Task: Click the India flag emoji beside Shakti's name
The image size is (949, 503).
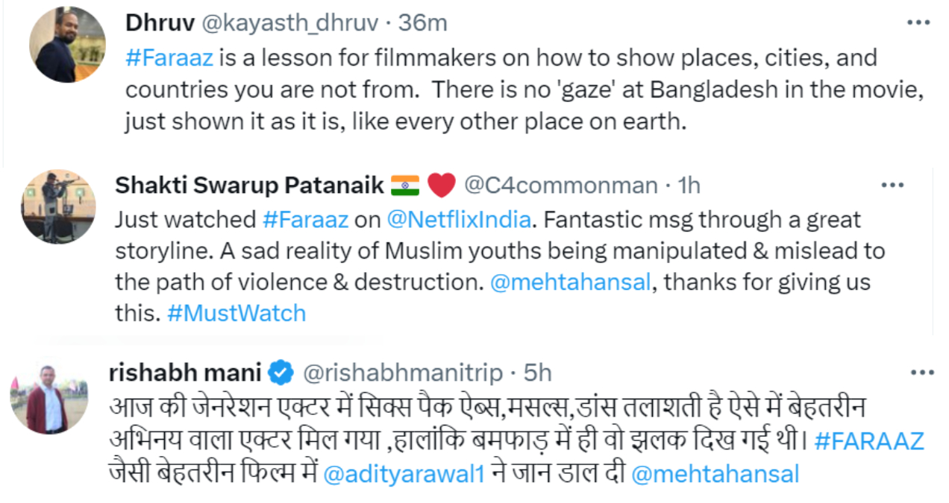Action: point(406,185)
